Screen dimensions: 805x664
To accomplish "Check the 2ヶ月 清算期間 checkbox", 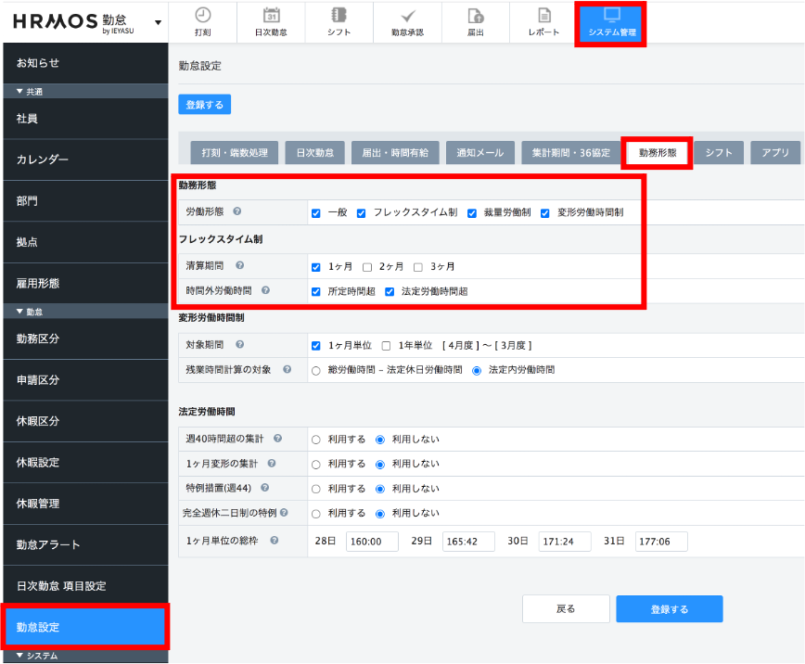I will pyautogui.click(x=367, y=267).
